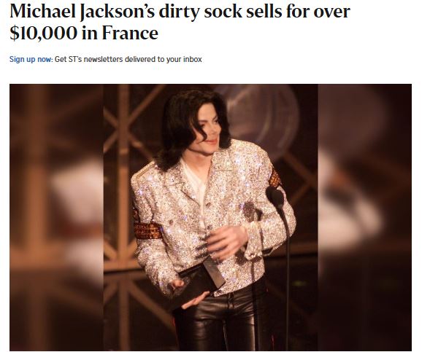This screenshot has width=430, height=352.
Task: Click the black leather pants in the photo
Action: tap(222, 320)
